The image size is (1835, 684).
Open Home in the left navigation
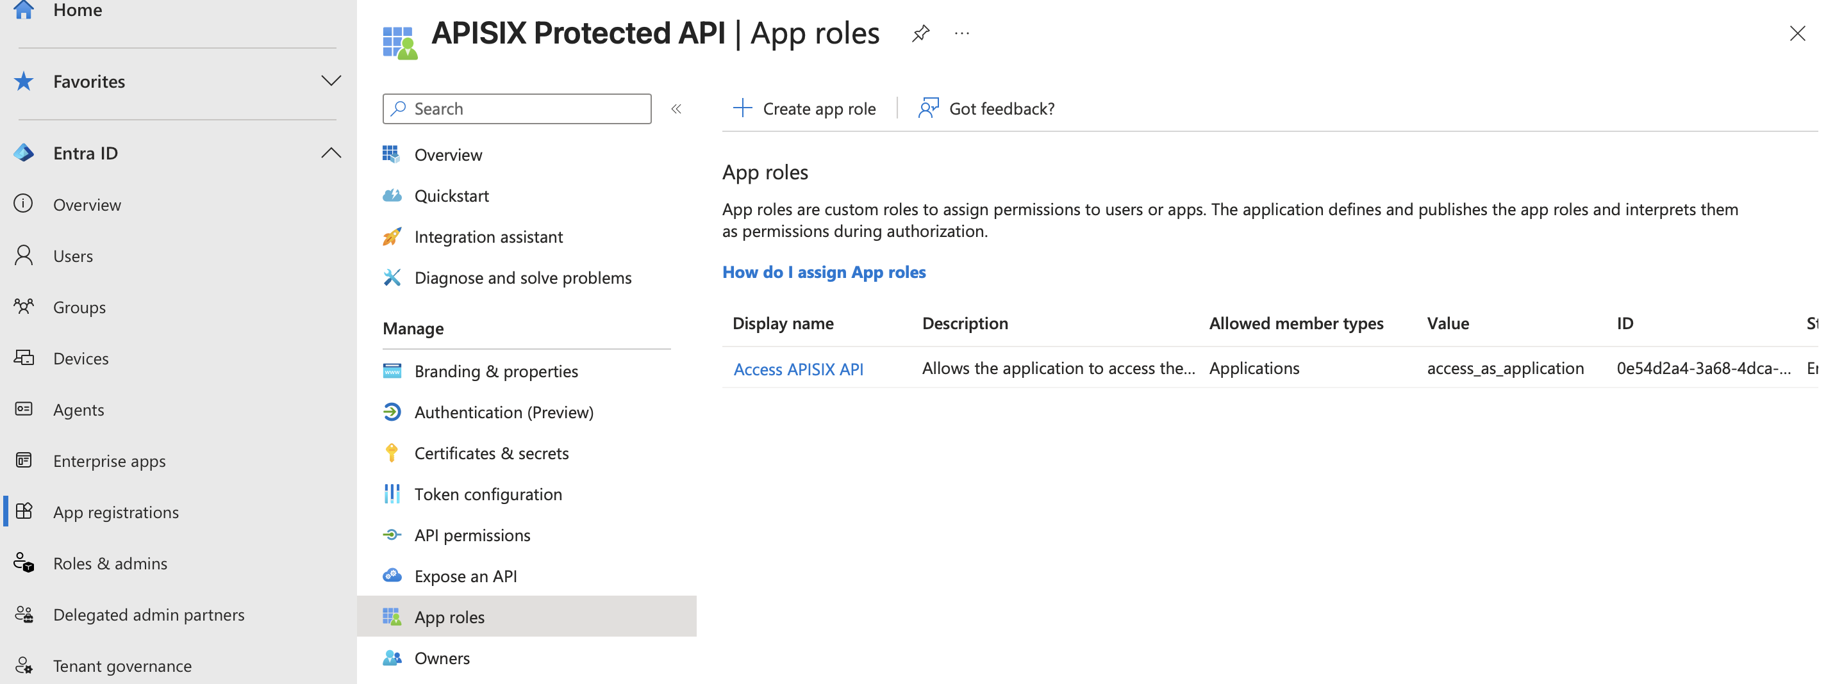[x=78, y=10]
